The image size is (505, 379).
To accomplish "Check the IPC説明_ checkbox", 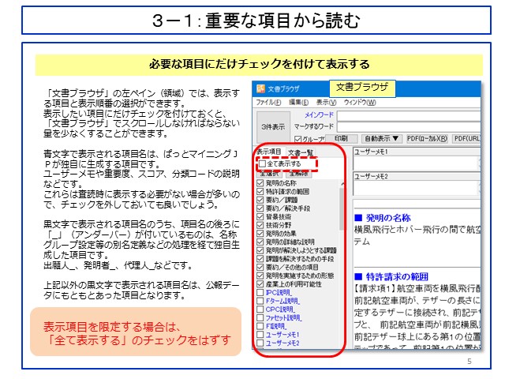I will point(260,293).
